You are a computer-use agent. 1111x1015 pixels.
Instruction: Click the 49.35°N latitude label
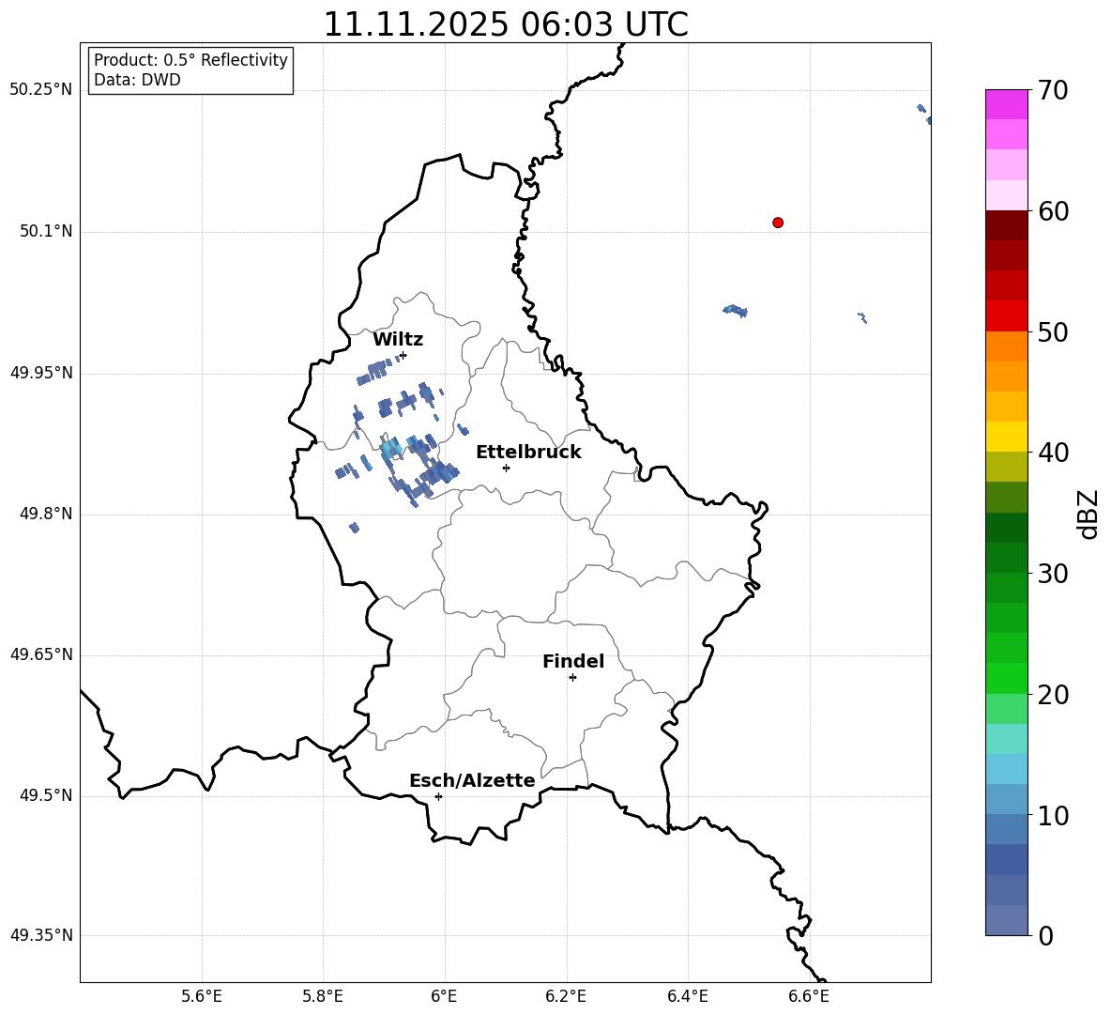tap(41, 935)
